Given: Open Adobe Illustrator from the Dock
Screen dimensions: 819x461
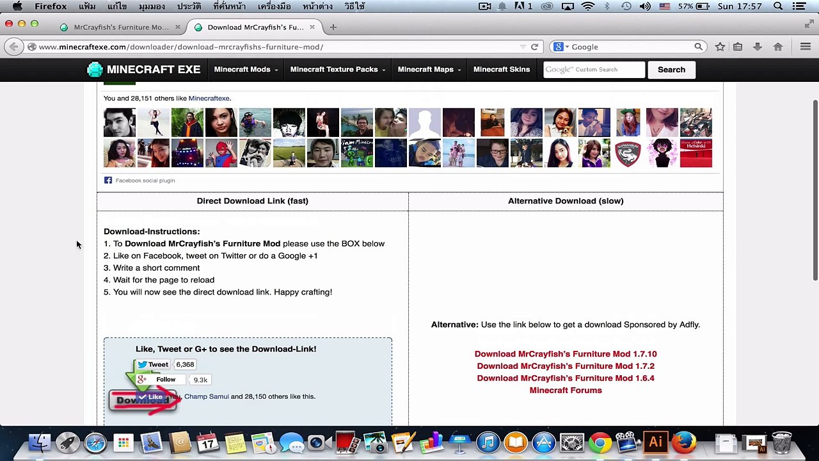Looking at the screenshot, I should tap(656, 442).
